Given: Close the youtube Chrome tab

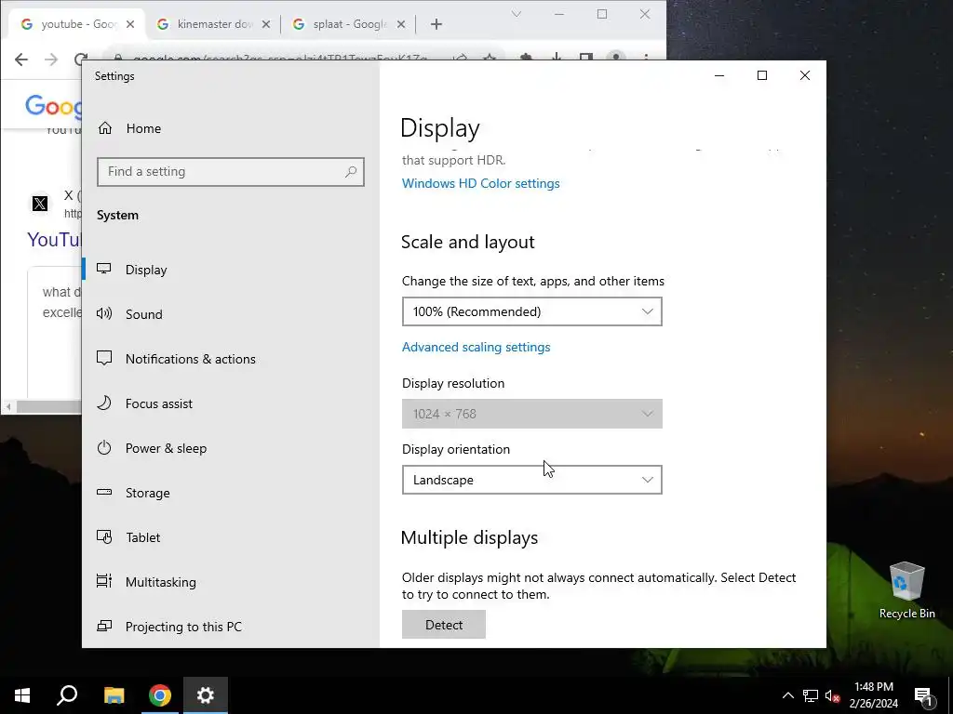Looking at the screenshot, I should [x=130, y=24].
